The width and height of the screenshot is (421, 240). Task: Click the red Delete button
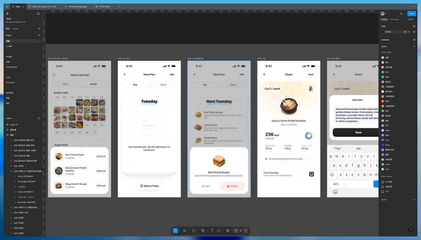point(232,186)
